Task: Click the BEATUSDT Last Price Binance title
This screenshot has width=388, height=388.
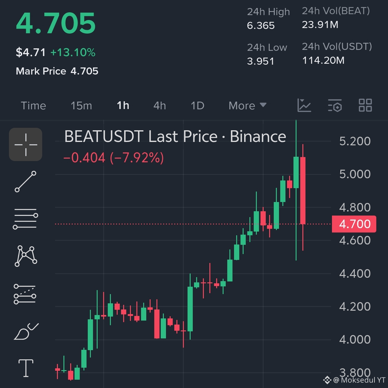Action: 175,136
